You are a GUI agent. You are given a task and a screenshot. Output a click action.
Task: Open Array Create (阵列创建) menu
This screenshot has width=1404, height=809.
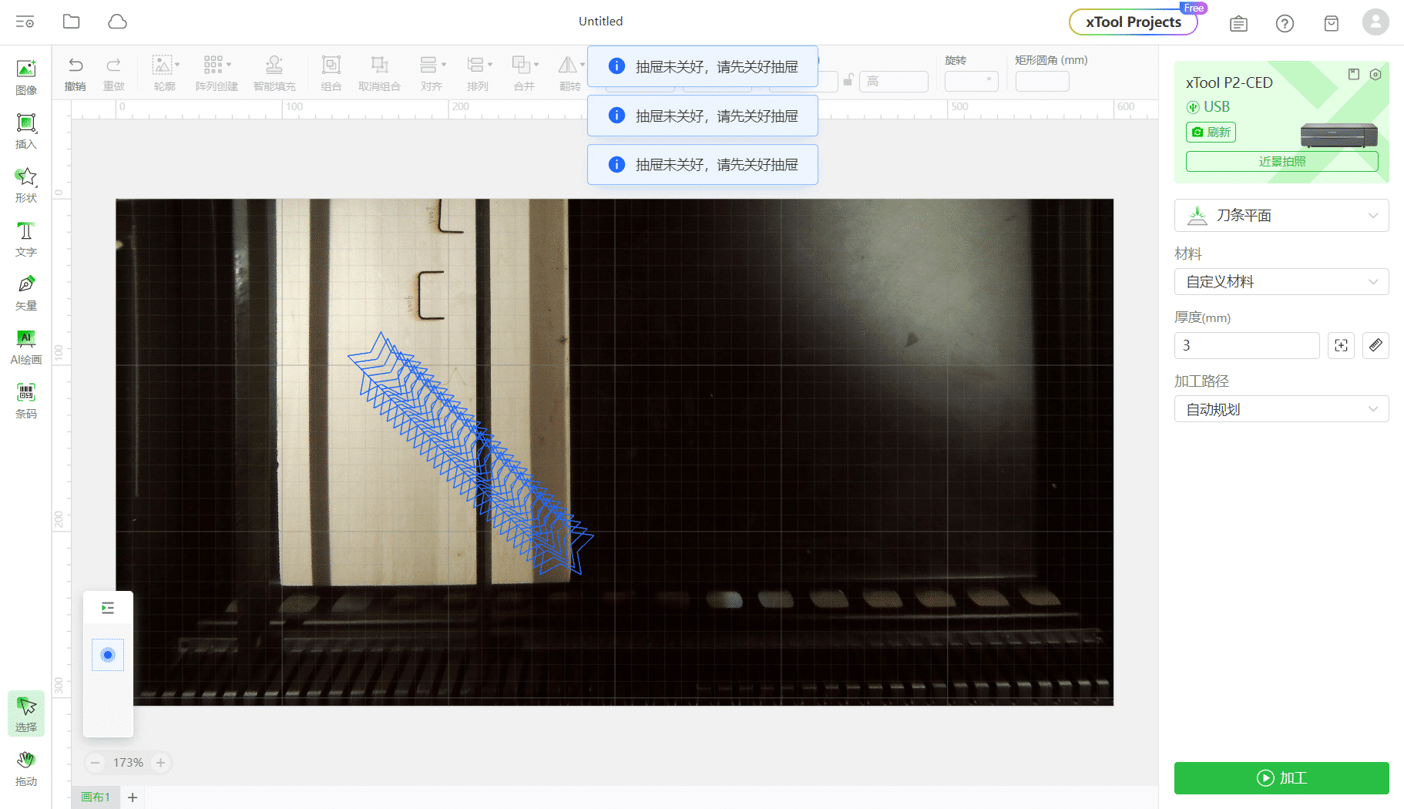click(217, 73)
